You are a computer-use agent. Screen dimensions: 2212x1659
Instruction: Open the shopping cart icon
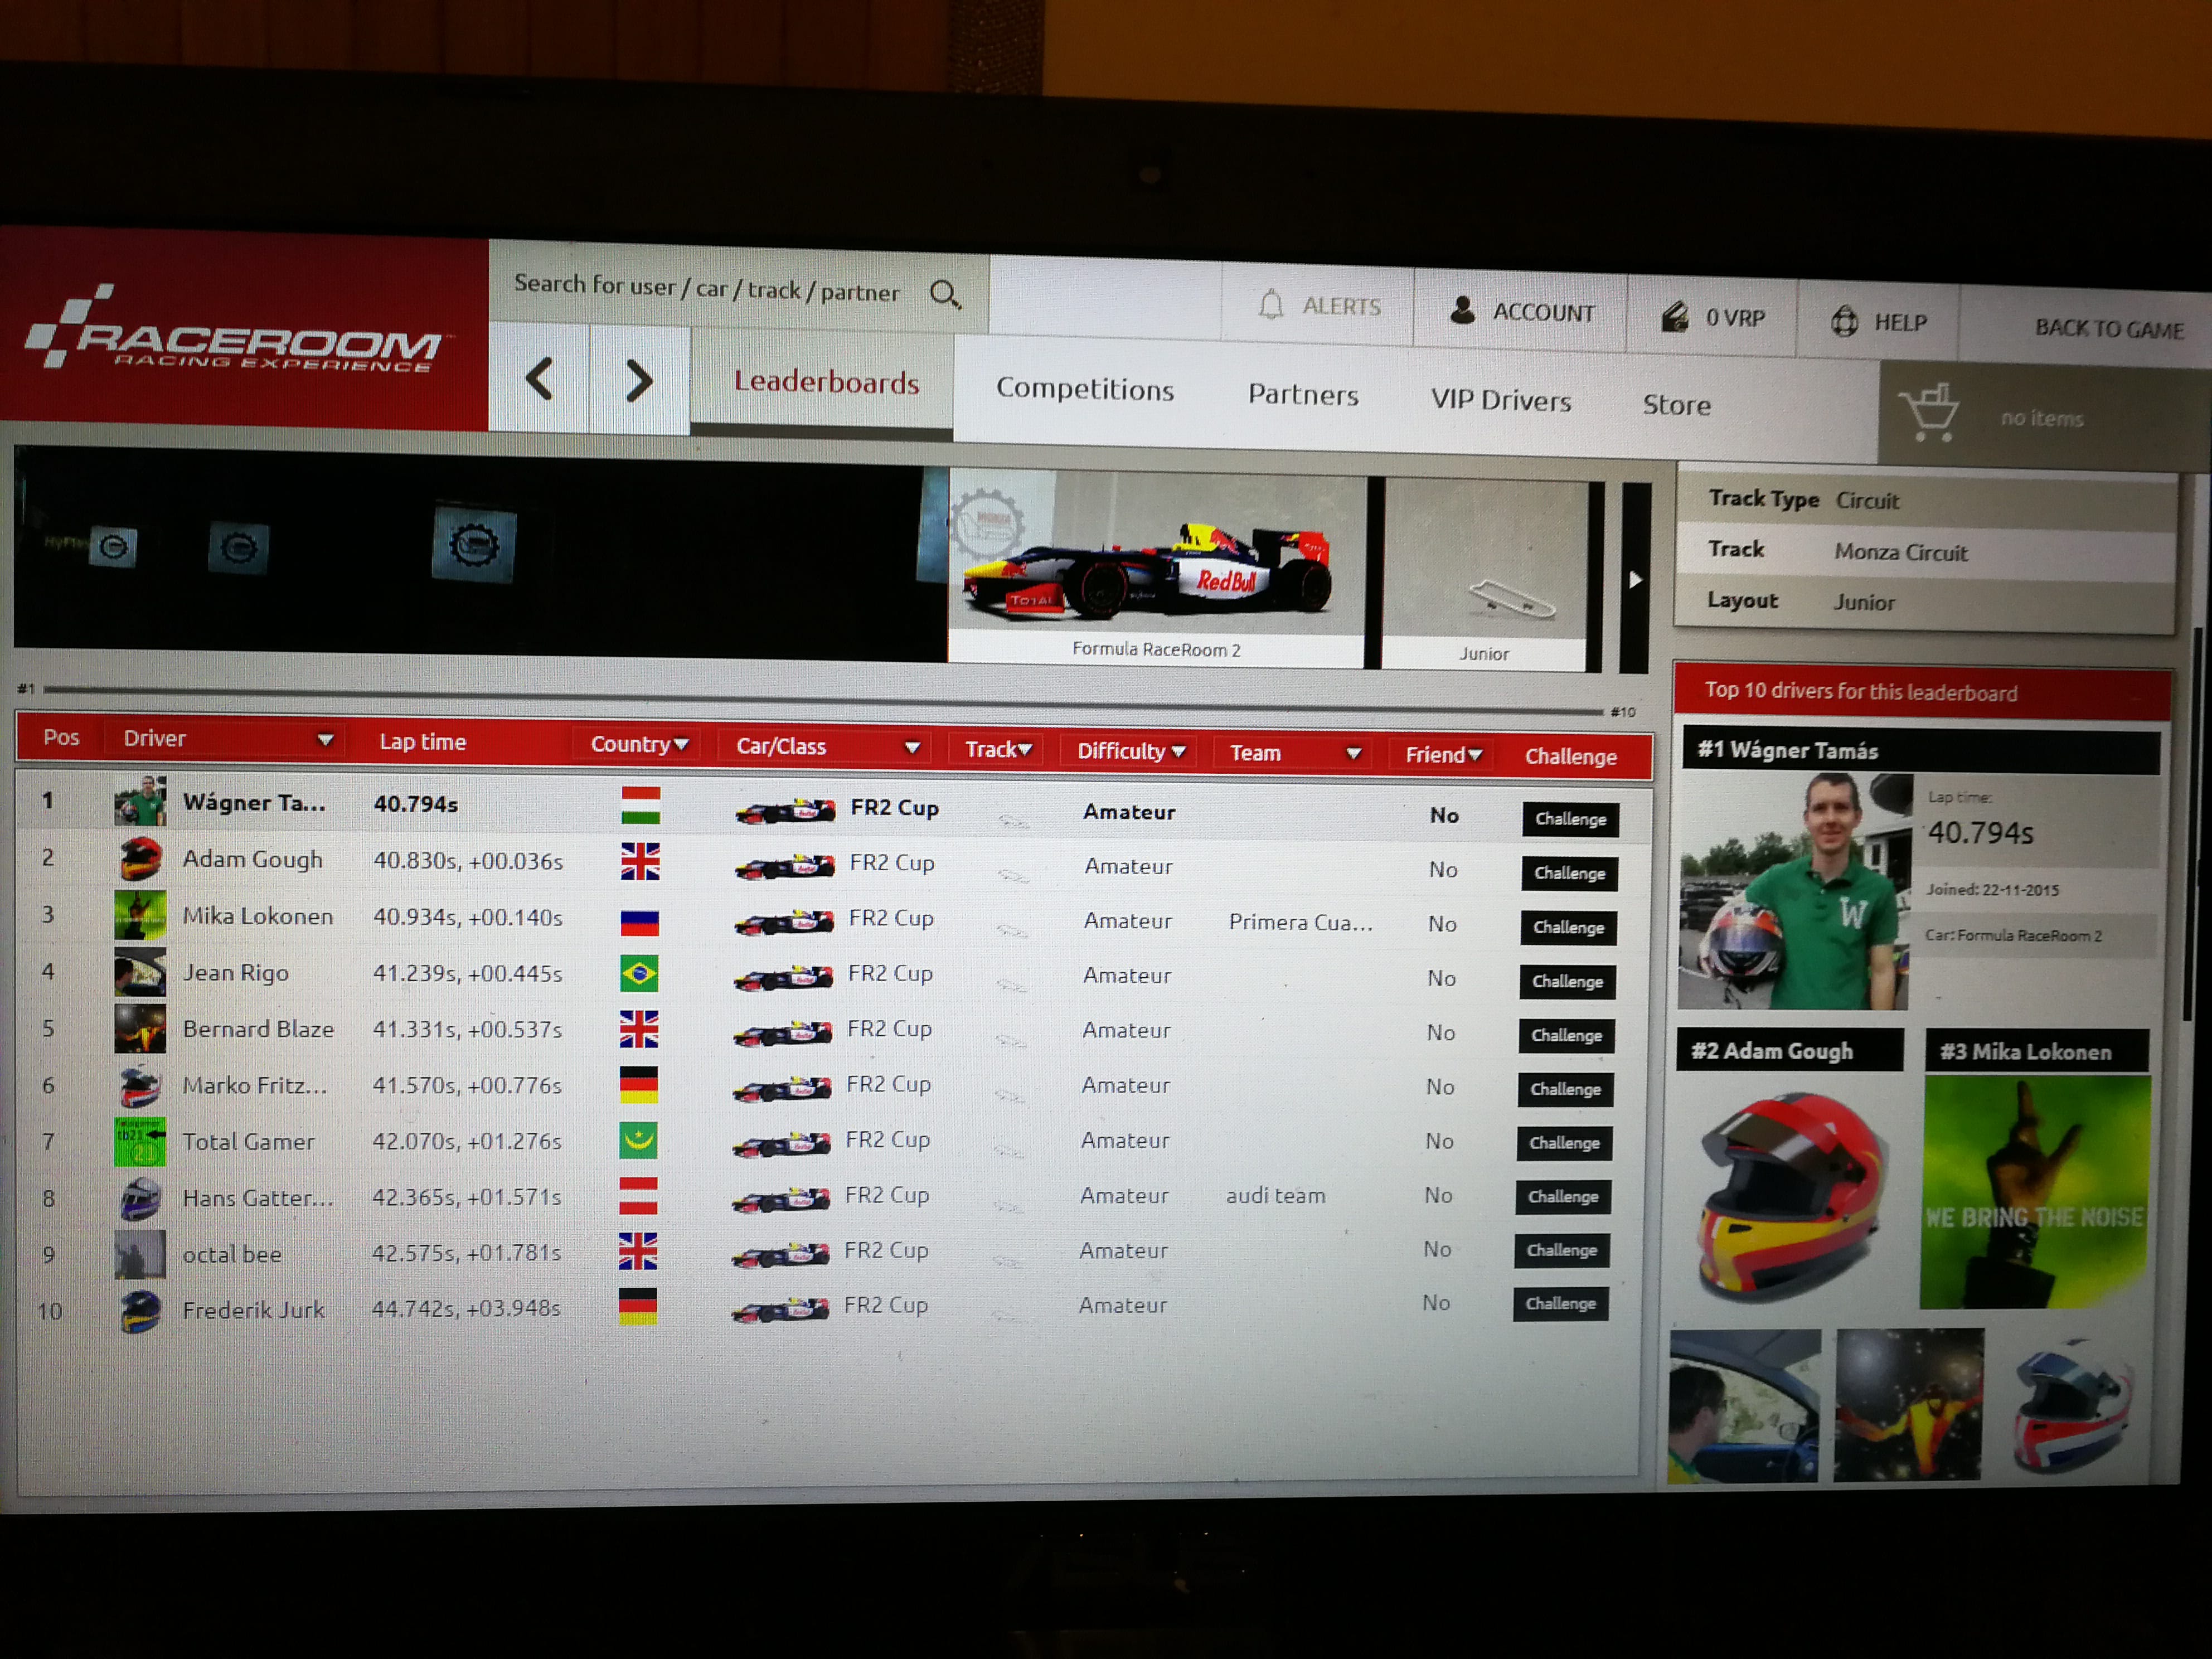(1929, 413)
